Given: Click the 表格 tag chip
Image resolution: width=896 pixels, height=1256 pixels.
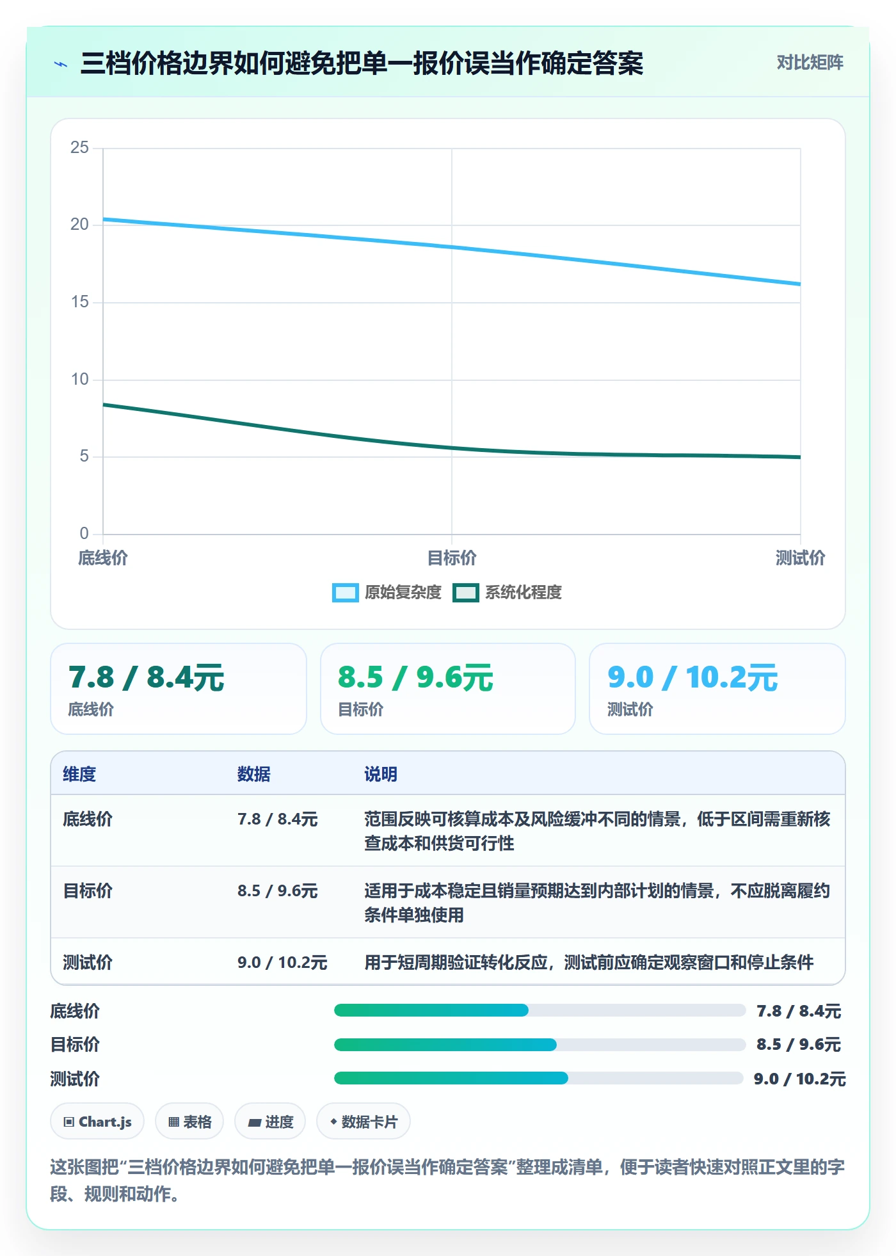Looking at the screenshot, I should [189, 1122].
